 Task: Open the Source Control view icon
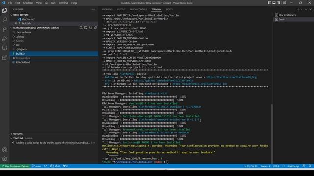(x=4, y=29)
